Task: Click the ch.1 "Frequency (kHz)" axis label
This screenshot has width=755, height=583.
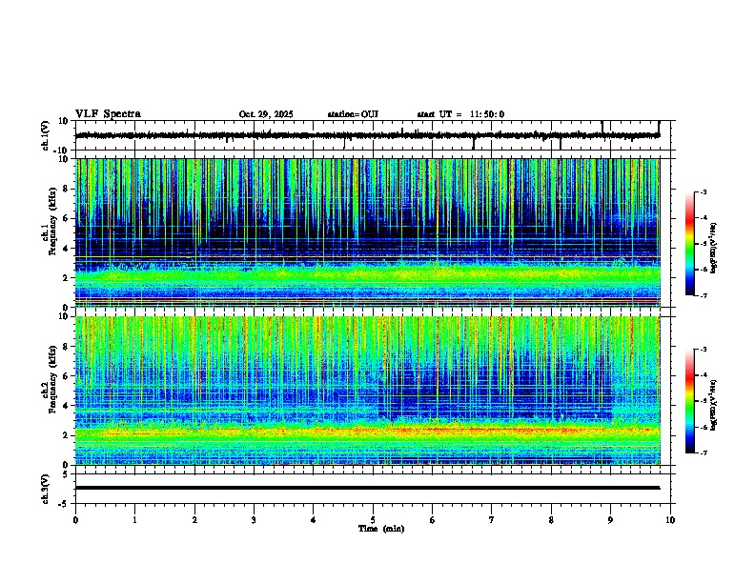Action: pos(53,221)
